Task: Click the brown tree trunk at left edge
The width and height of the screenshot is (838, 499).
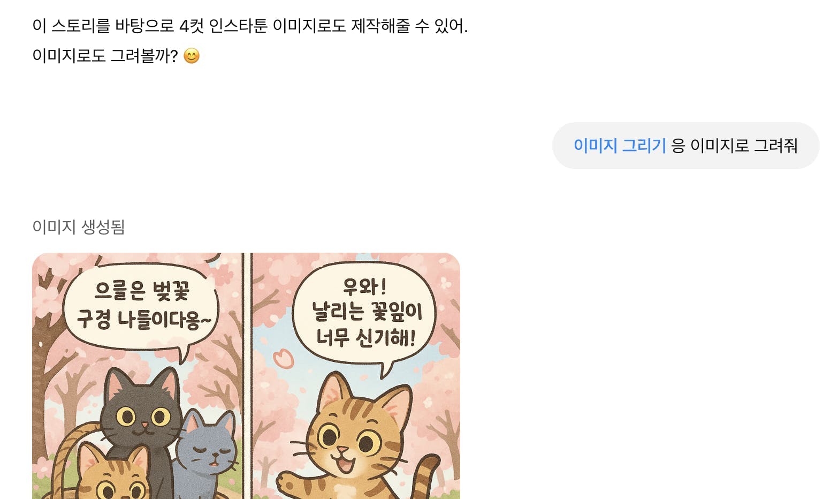Action: pos(39,385)
